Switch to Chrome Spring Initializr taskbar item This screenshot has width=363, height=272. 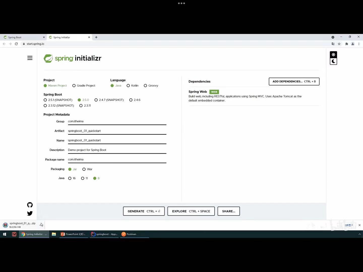coord(34,234)
